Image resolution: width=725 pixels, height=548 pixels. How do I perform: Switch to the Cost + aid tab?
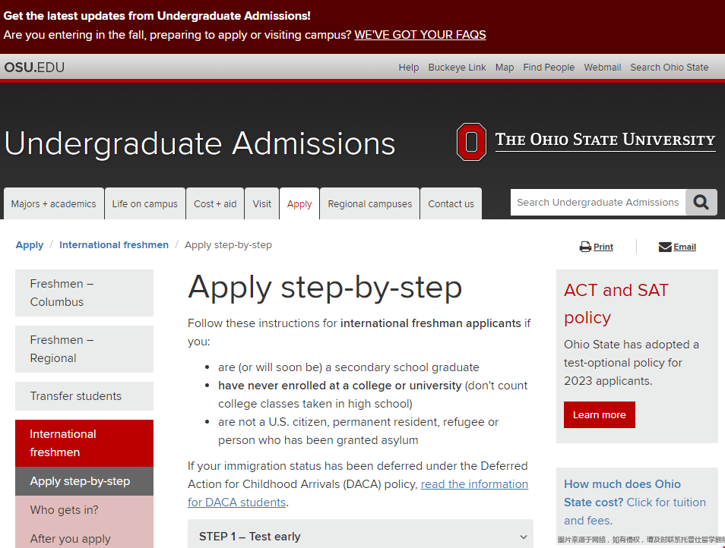coord(215,203)
